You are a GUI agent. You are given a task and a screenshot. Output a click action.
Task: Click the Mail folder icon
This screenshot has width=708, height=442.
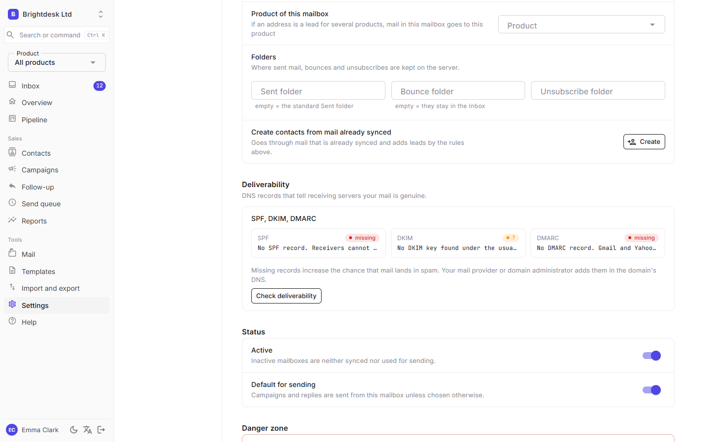12,253
